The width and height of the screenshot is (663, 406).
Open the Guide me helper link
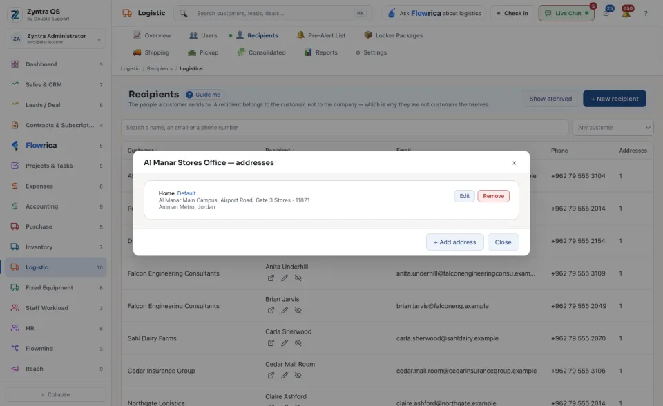[203, 95]
